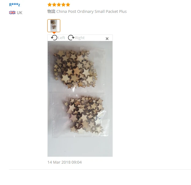Click the "Right" rotate label
This screenshot has height=185, width=191.
coord(80,38)
